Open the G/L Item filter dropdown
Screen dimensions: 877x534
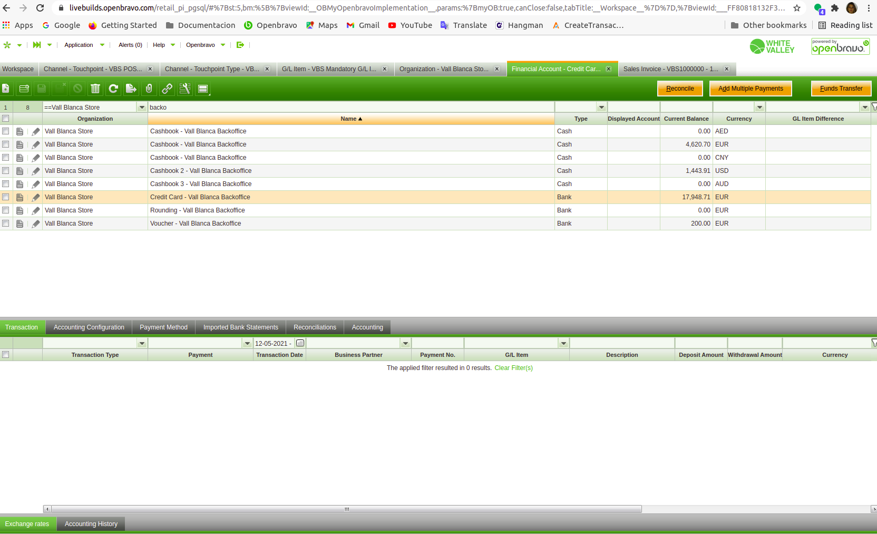point(563,343)
